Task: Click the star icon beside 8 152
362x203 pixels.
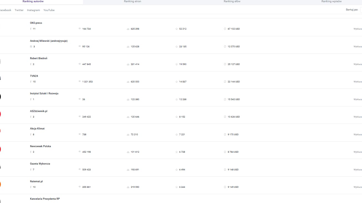Action: [x=176, y=117]
